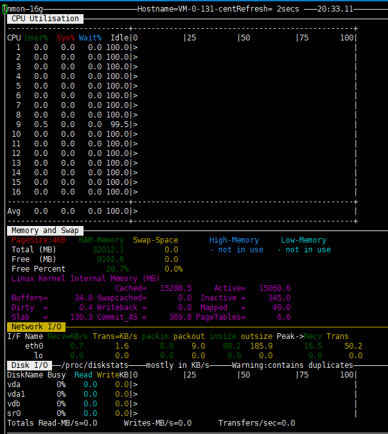Click the Avg row label
The height and width of the screenshot is (434, 388).
tap(14, 211)
